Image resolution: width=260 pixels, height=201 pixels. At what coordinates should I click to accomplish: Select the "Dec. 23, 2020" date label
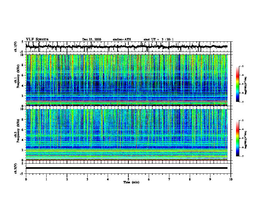point(92,39)
